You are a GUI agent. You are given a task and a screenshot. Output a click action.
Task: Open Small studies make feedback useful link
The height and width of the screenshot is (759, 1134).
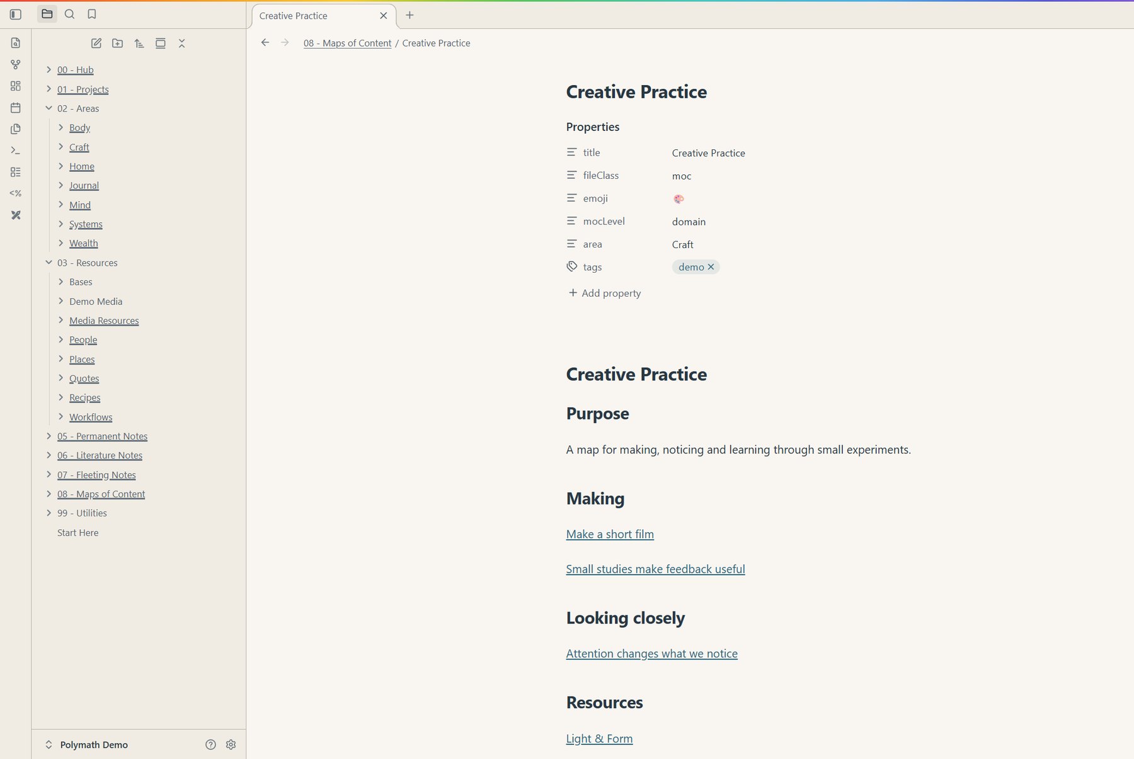[655, 569]
